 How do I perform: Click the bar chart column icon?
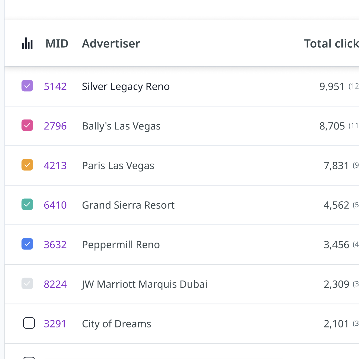tap(27, 43)
